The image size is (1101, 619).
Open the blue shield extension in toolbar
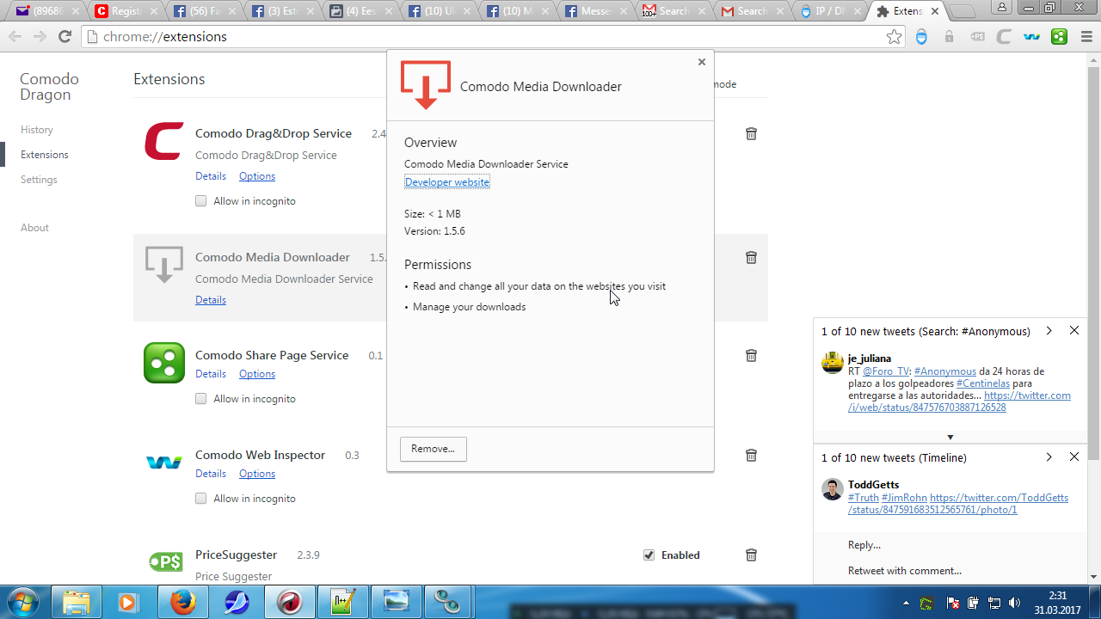921,37
